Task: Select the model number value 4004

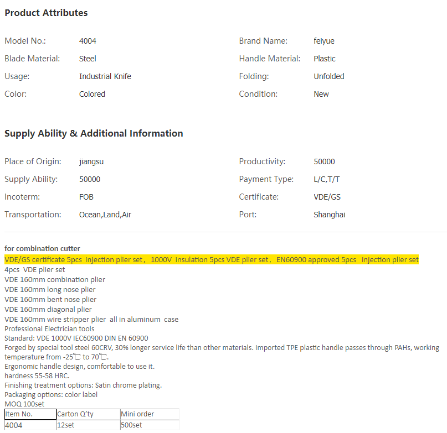Action: point(88,41)
